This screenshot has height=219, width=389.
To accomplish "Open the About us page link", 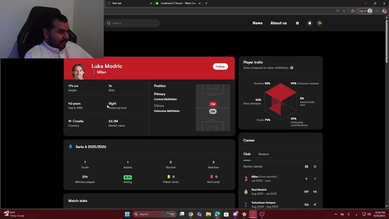I will click(279, 23).
